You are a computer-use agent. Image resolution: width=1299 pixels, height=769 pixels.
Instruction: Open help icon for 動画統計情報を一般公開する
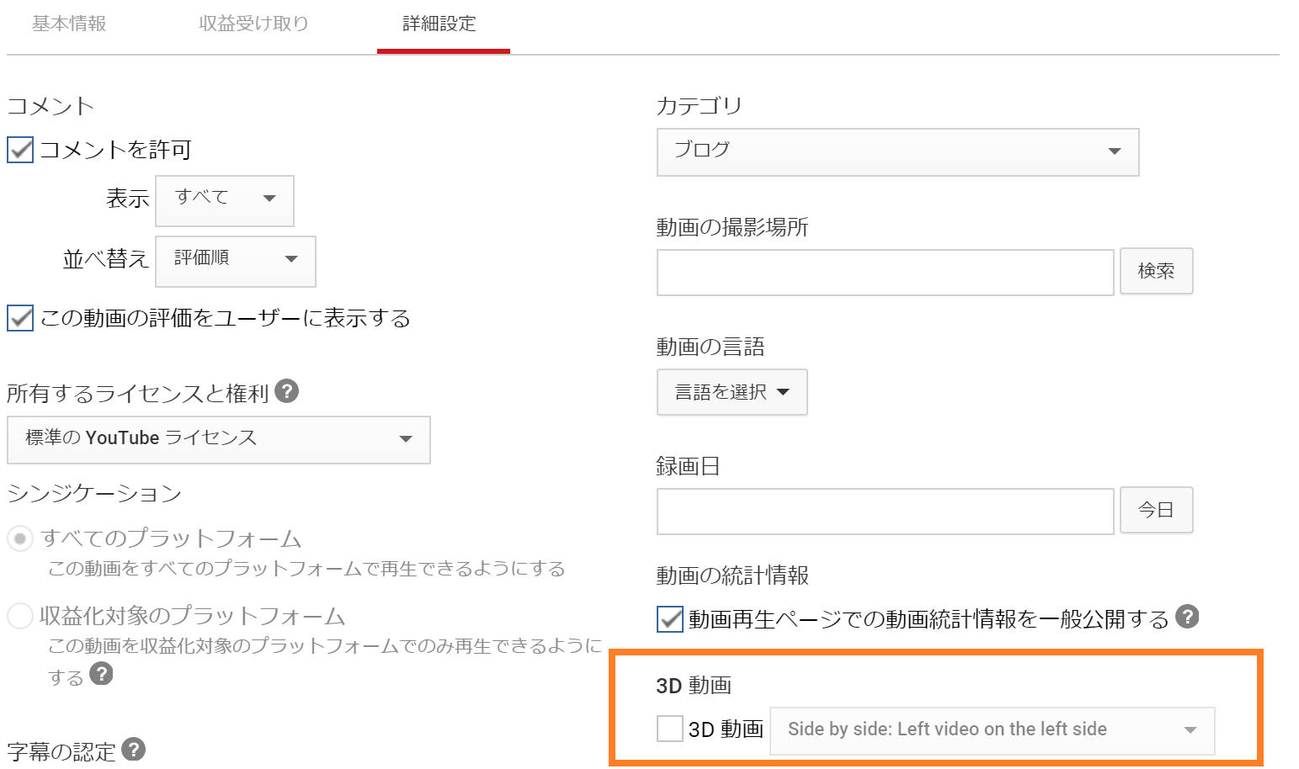pyautogui.click(x=1187, y=617)
